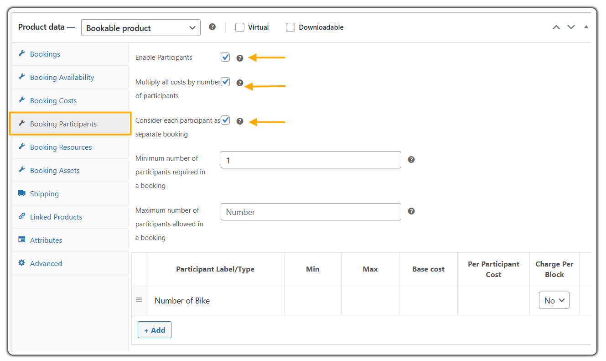The image size is (606, 361).
Task: Click table icon beside Attributes tab
Action: tap(21, 240)
